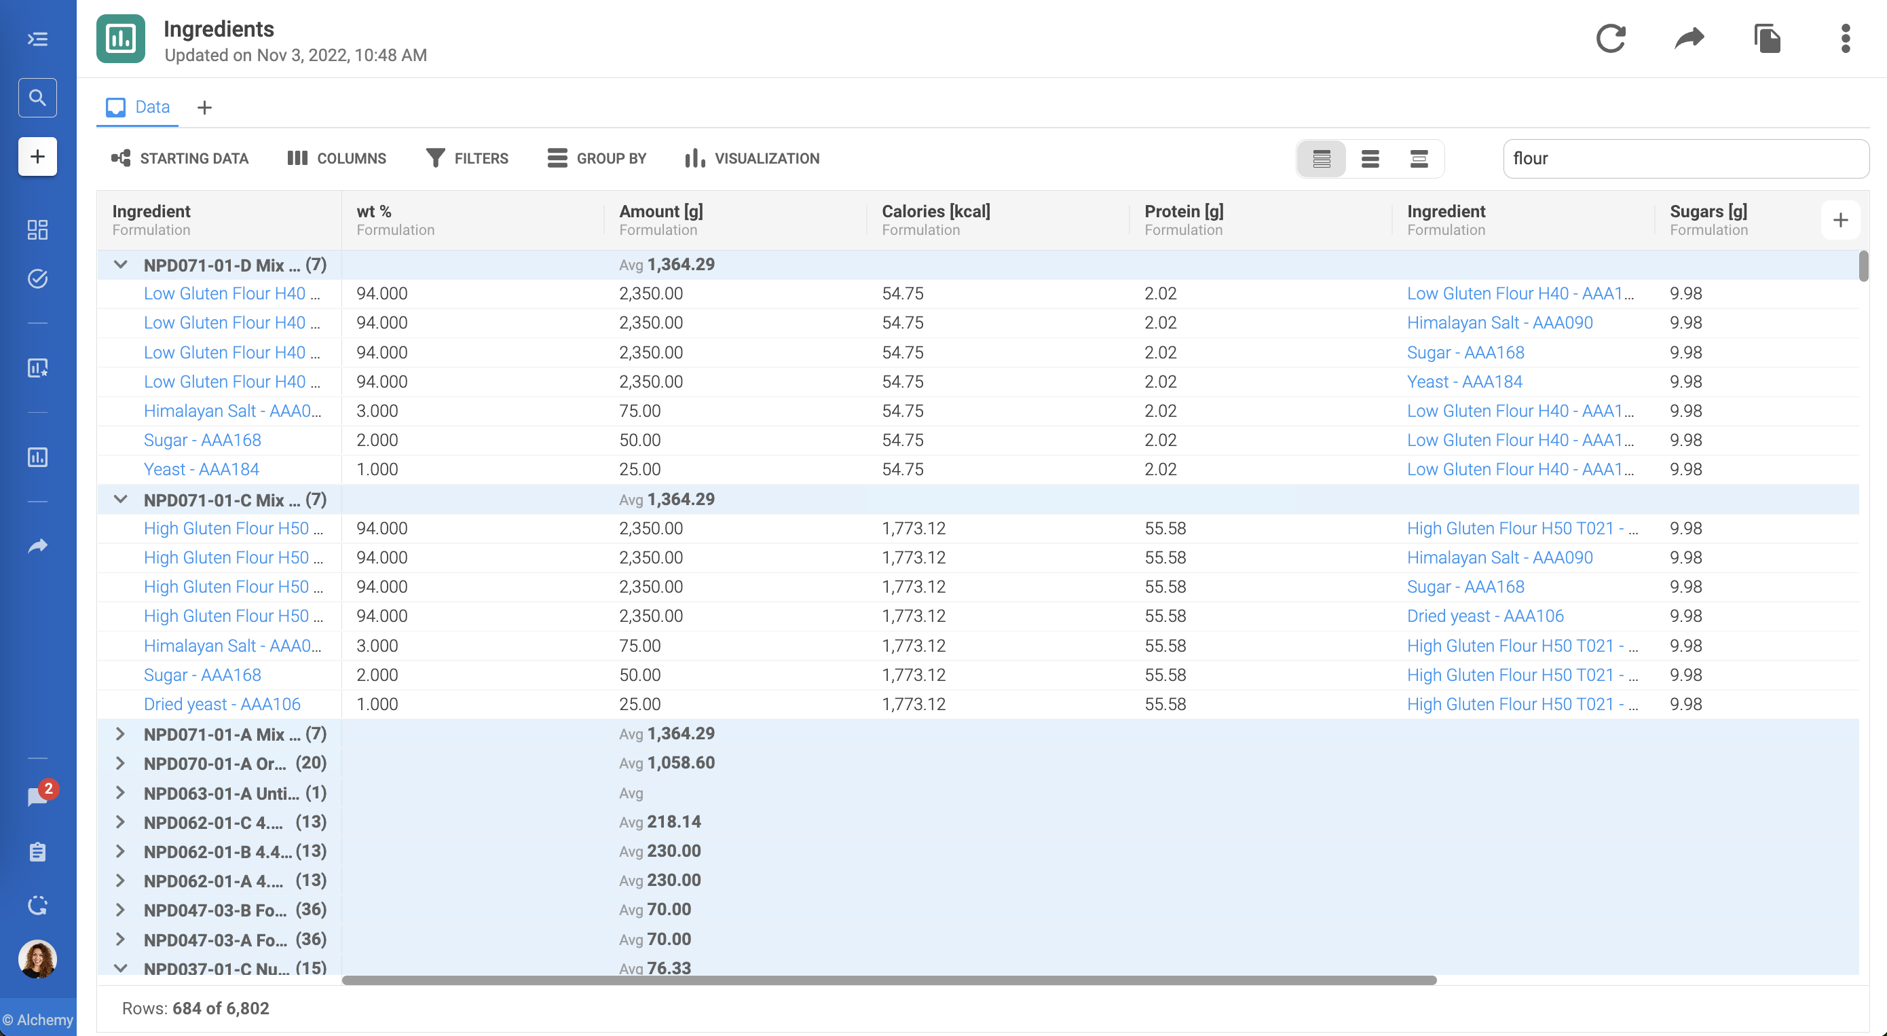
Task: Open the chart report icon in sidebar
Action: point(37,457)
